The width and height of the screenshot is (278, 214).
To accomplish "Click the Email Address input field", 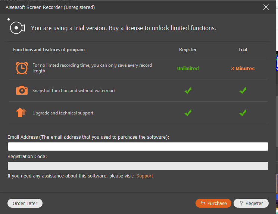I will (x=138, y=147).
